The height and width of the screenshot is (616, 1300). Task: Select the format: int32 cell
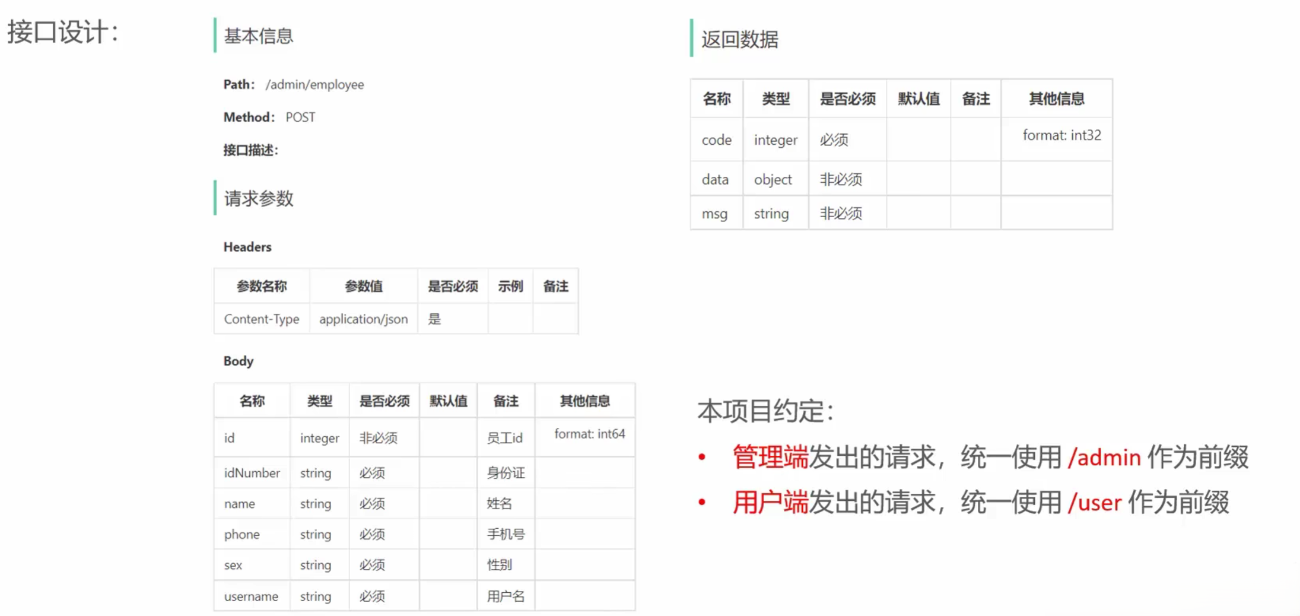[x=1061, y=135]
